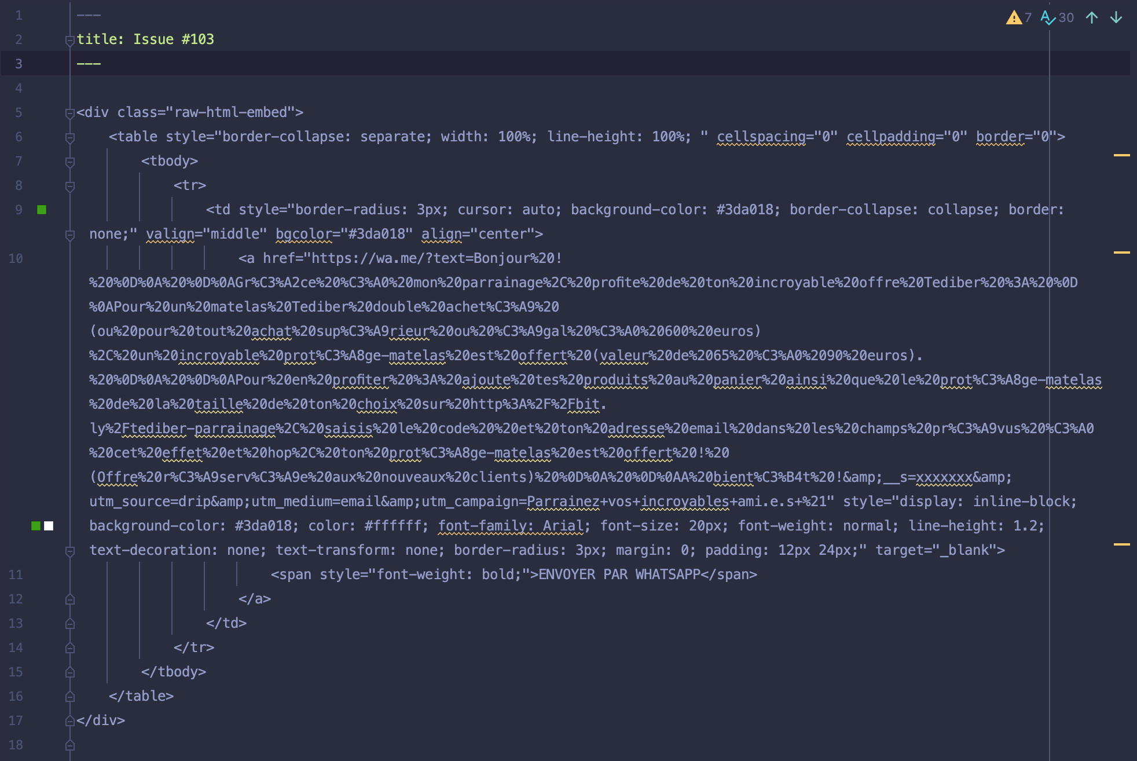The height and width of the screenshot is (761, 1137).
Task: Collapse the table element fold arrow on line 6
Action: tap(69, 137)
